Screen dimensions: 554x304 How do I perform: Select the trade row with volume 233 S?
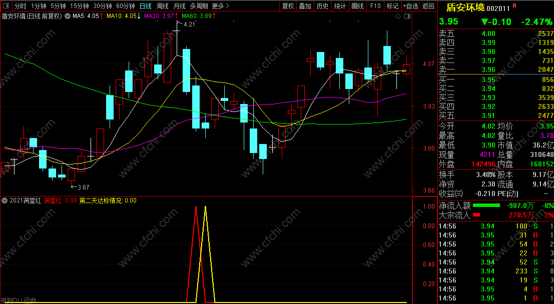[496, 271]
